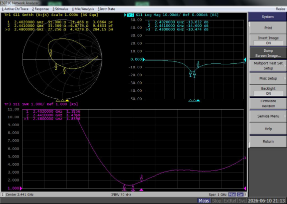Click the Dump Screen Image button
Screen dimensions: 287x204
268,53
